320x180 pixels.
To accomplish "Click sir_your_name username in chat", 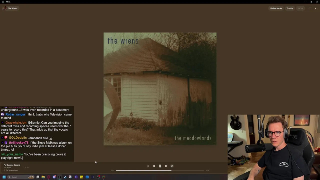I will 12,154.
